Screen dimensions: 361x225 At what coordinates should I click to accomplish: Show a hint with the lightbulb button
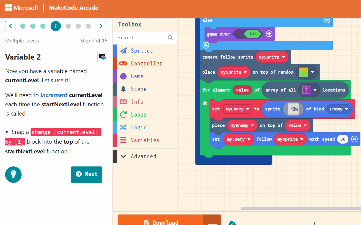13,175
